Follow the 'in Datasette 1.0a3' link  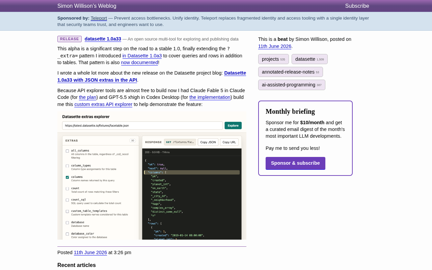[x=142, y=56]
